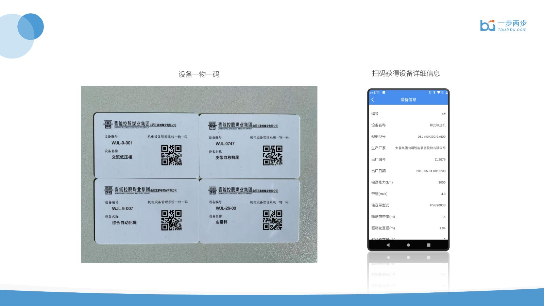Select the 1.4 value
The image size is (544, 306).
point(443,217)
